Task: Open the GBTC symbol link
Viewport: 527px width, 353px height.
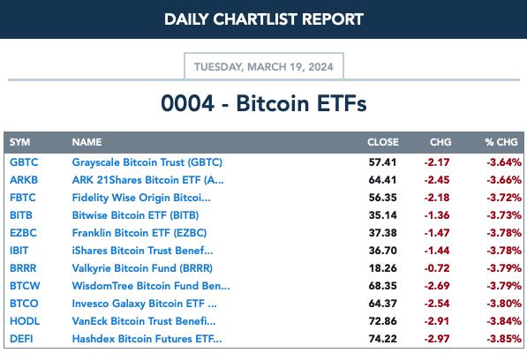Action: [24, 162]
